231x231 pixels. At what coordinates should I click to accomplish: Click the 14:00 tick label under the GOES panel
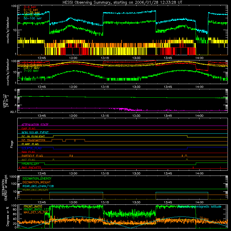point(199,116)
